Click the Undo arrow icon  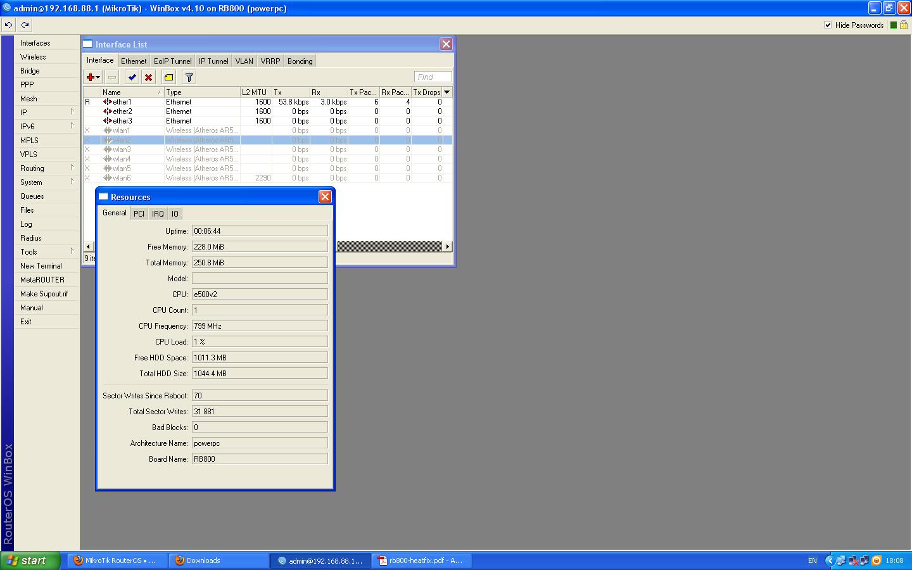[x=8, y=25]
